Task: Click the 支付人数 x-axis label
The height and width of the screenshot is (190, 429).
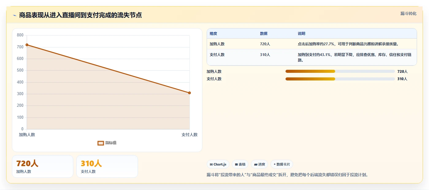Action: pos(190,135)
